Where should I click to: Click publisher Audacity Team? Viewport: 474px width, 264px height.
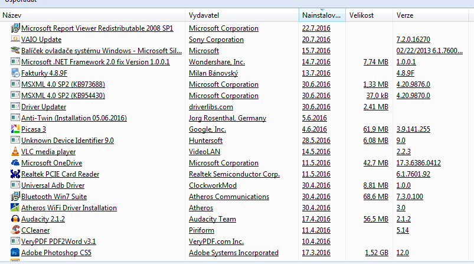(x=213, y=219)
